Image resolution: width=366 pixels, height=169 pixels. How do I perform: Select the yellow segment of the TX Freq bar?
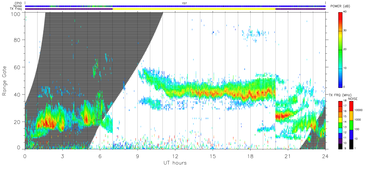tap(194, 9)
